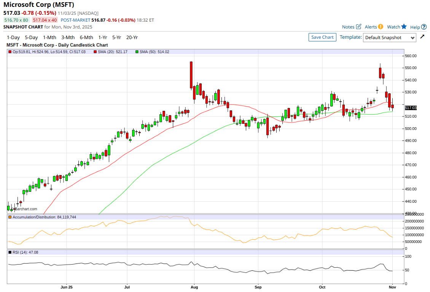The width and height of the screenshot is (430, 292).
Task: Click the Nov label on the date axis
Action: [392, 287]
